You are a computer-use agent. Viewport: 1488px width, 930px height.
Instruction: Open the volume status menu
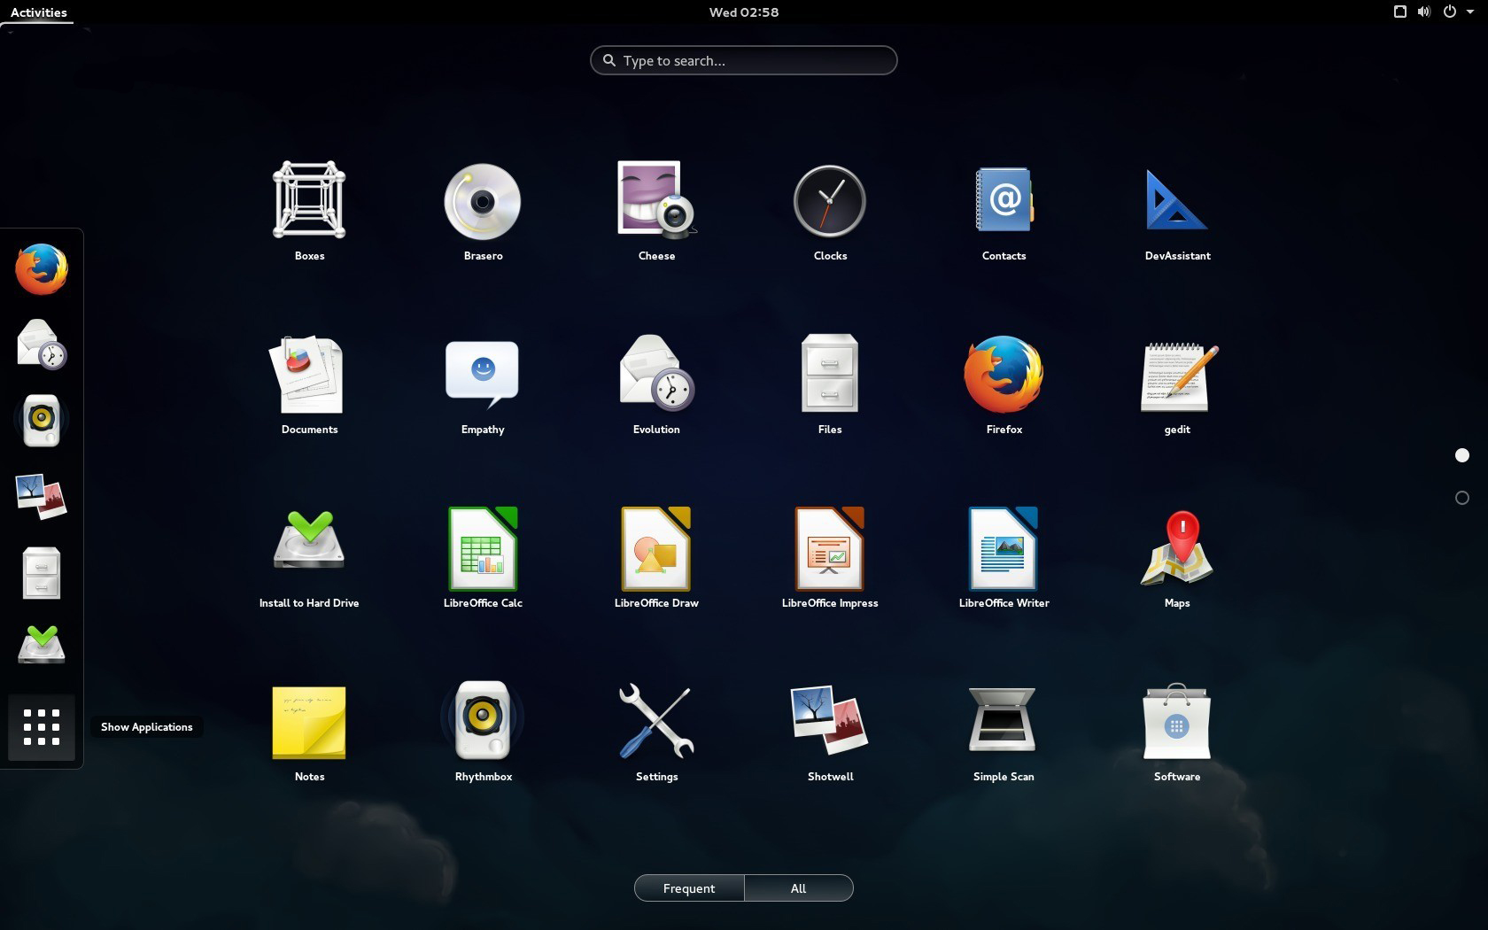pos(1423,12)
